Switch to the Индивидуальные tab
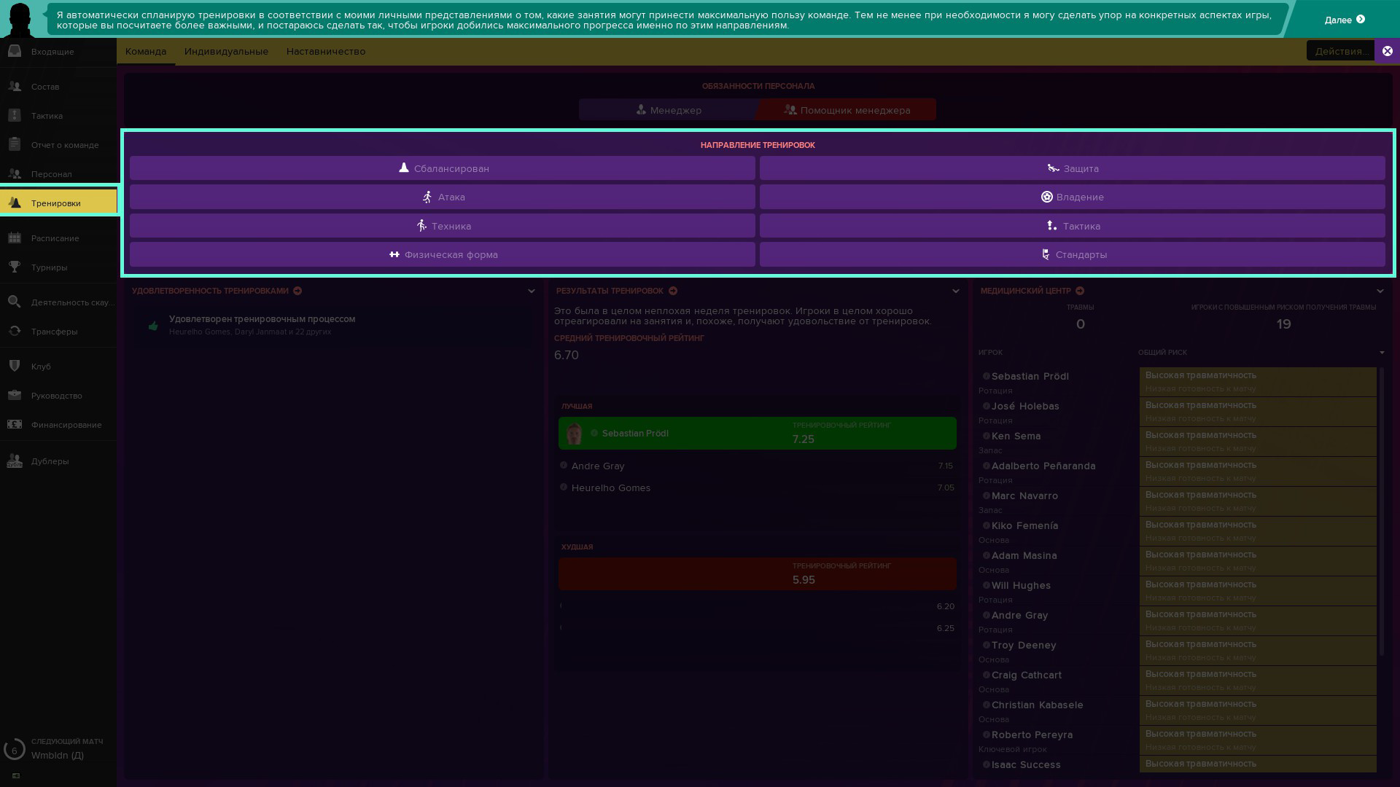This screenshot has width=1400, height=787. point(226,51)
